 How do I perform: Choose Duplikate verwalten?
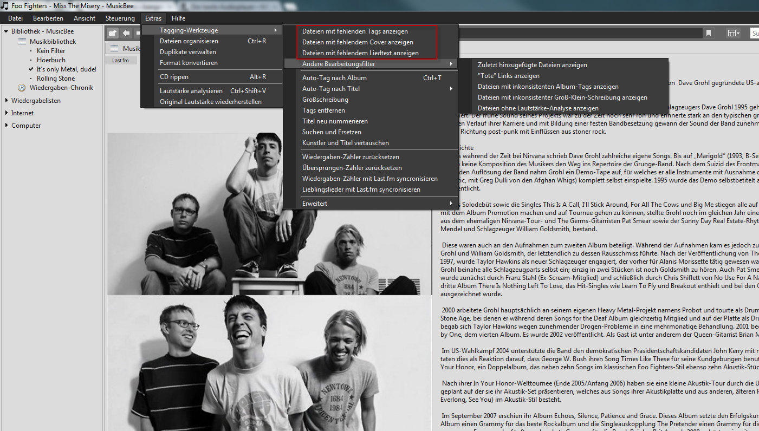(212, 52)
